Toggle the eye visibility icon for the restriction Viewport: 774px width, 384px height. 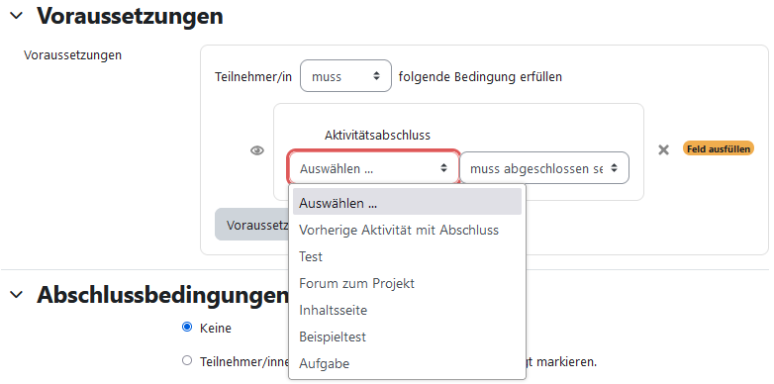tap(257, 150)
